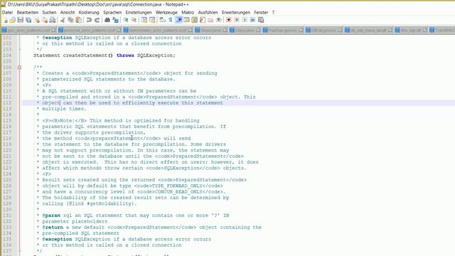455x256 pixels.
Task: Click the Copy toolbar icon
Action: click(70, 20)
